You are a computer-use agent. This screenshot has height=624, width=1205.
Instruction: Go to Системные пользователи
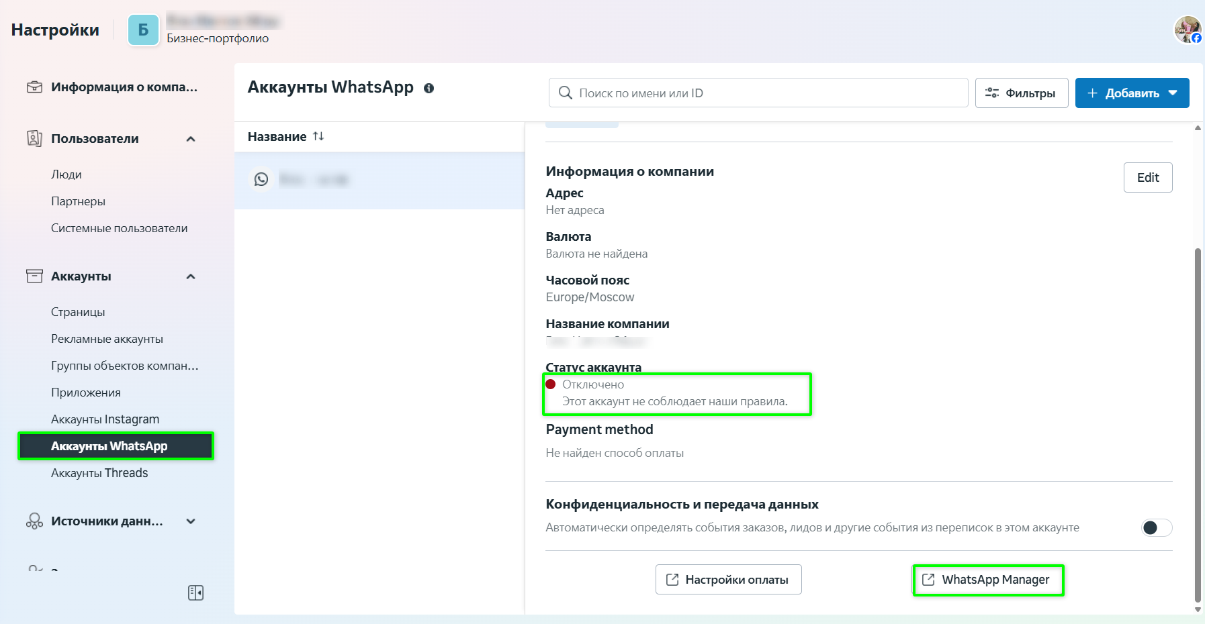(x=120, y=228)
